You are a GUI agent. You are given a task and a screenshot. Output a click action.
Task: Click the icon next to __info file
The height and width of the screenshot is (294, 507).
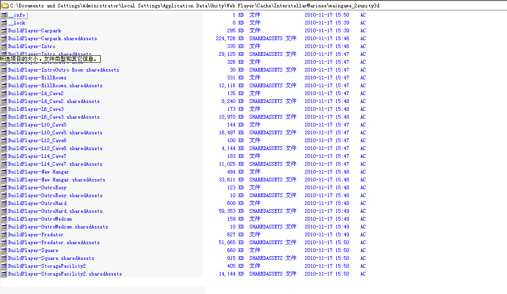pyautogui.click(x=4, y=15)
